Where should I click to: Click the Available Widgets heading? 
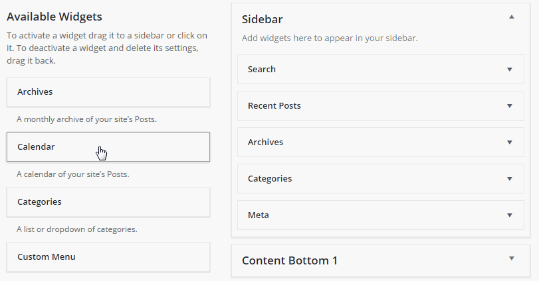tap(54, 17)
